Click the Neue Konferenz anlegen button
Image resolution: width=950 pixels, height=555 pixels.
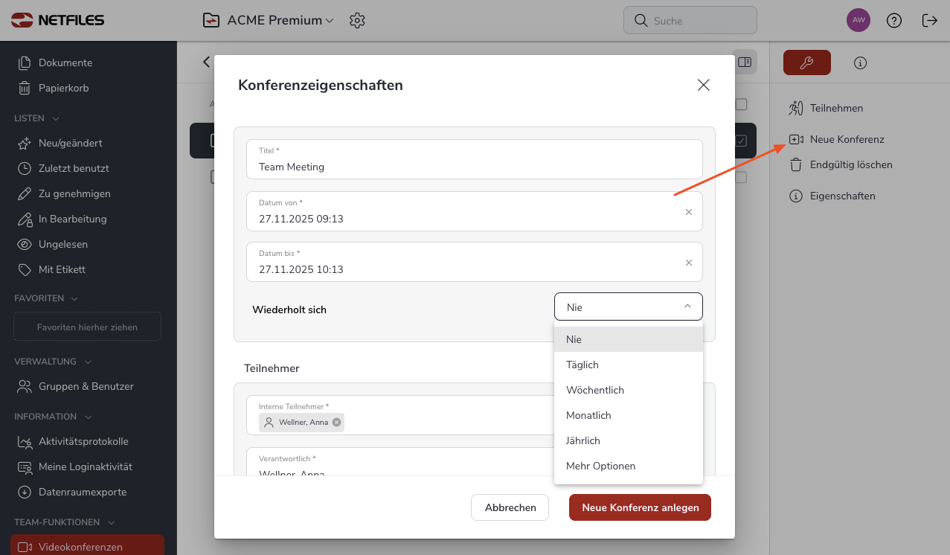pyautogui.click(x=640, y=507)
